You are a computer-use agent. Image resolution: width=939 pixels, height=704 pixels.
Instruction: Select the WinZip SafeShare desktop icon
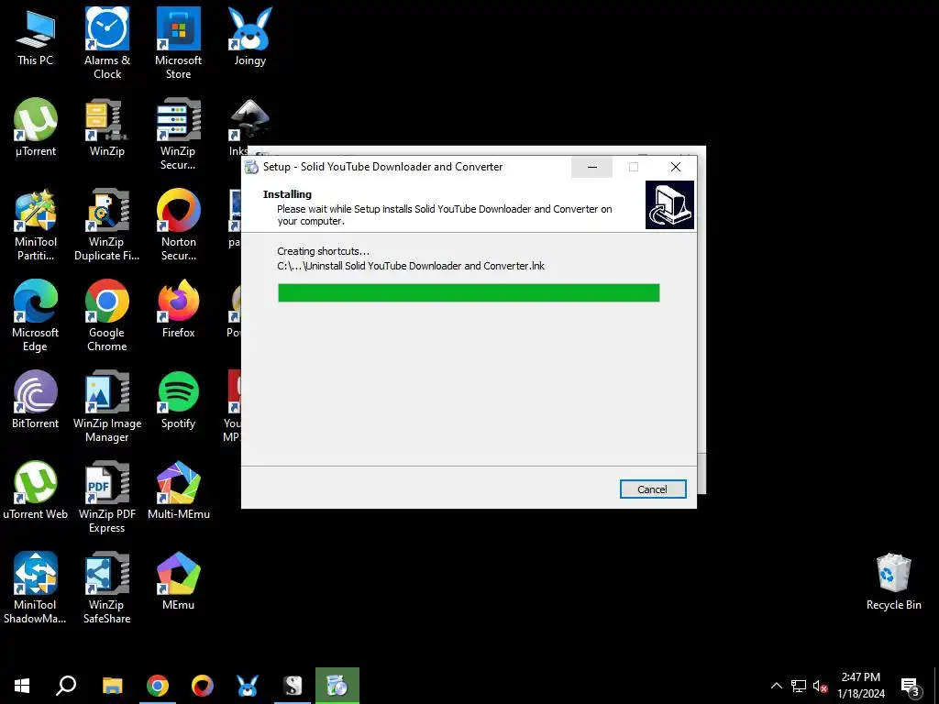click(107, 588)
